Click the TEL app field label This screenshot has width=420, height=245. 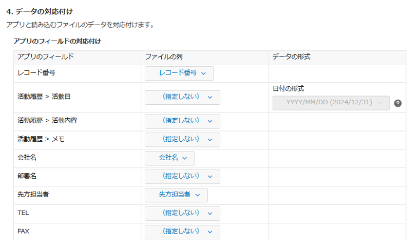click(23, 213)
